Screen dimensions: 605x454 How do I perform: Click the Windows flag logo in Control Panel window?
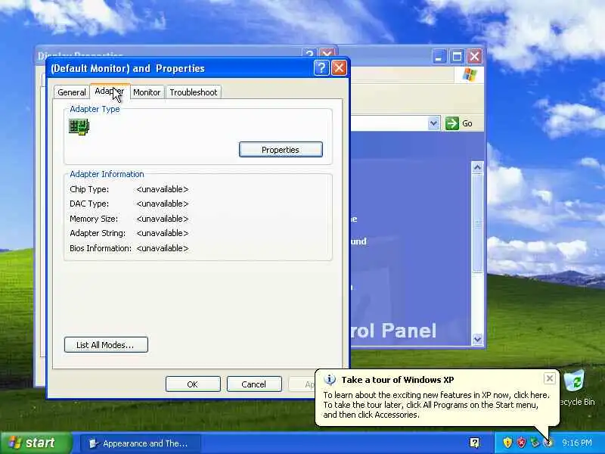469,74
